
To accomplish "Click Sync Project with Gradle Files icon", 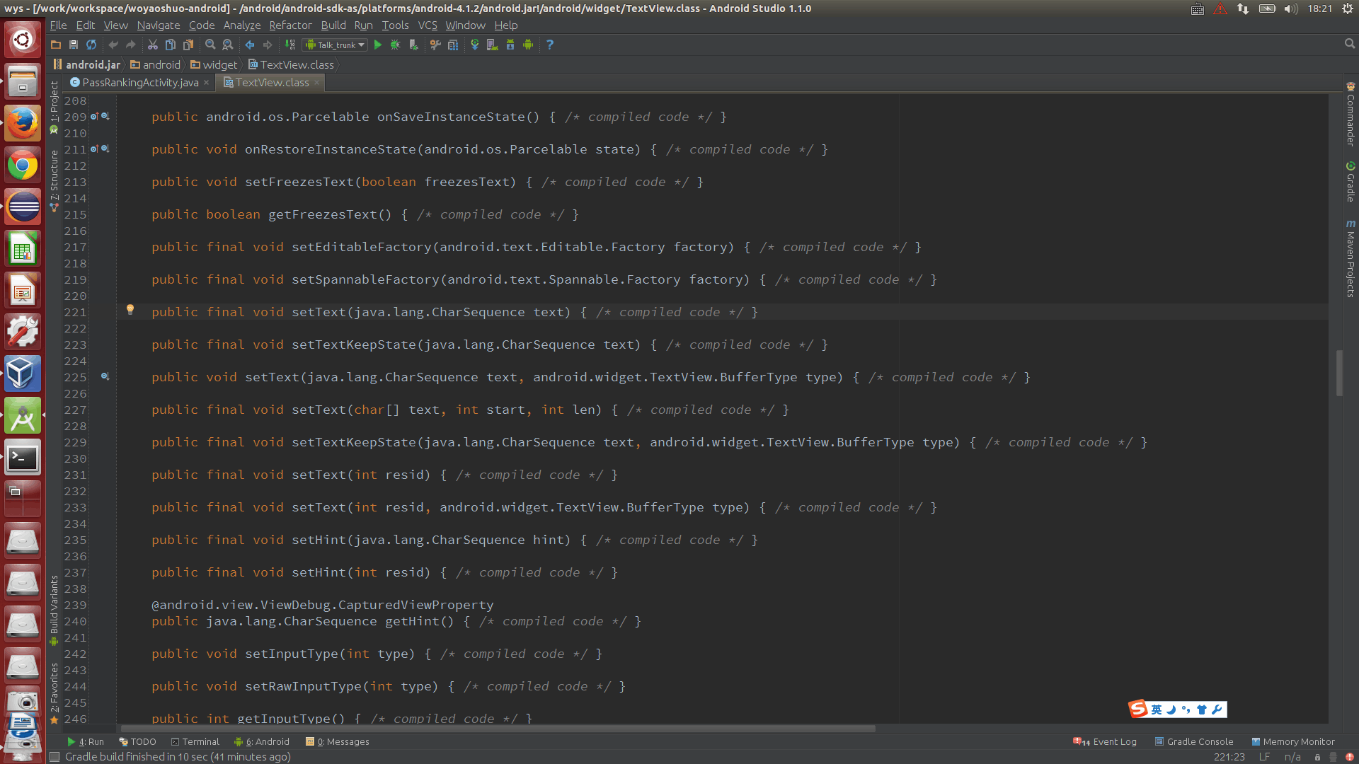I will [475, 45].
